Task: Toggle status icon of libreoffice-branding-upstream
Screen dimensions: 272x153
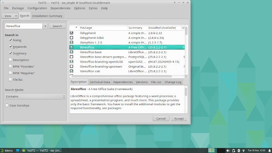Action: (x=71, y=66)
